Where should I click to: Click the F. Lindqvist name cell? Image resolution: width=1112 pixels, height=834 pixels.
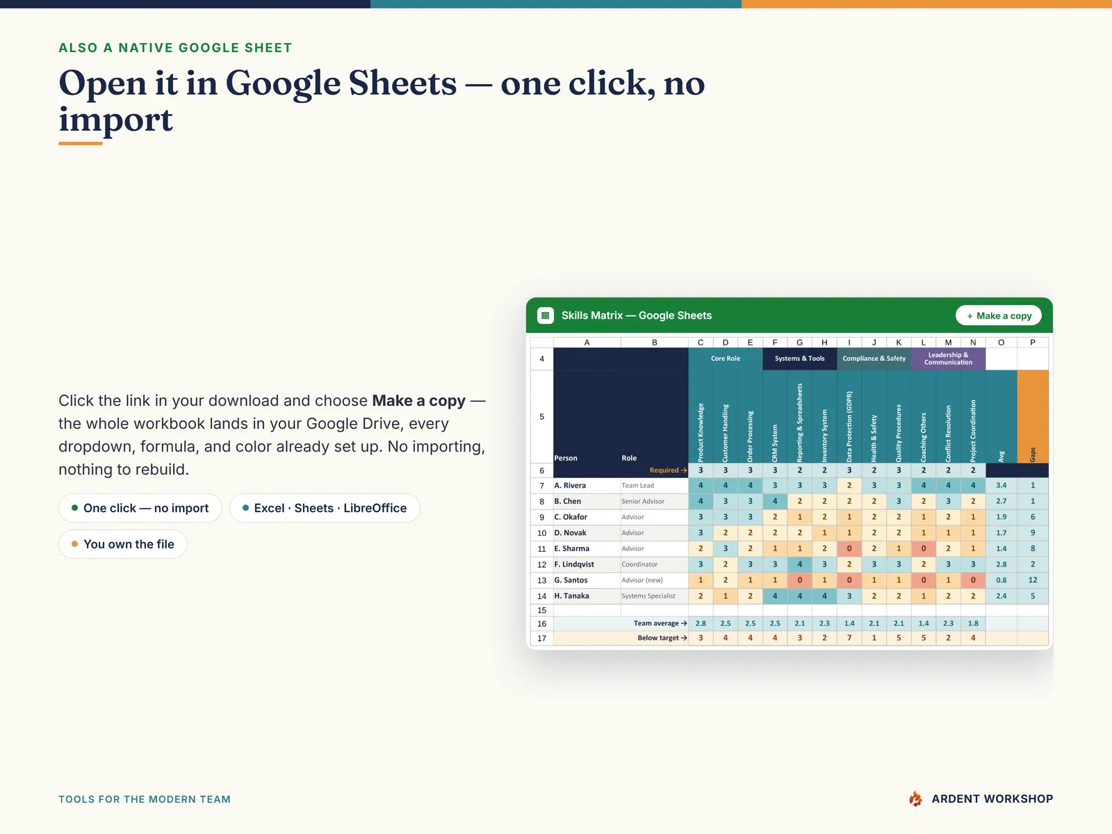587,564
